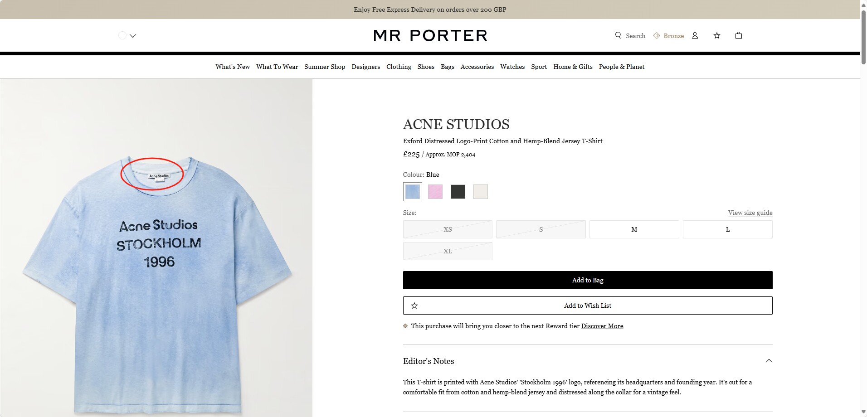867x417 pixels.
Task: Open the Designers menu
Action: pos(365,67)
